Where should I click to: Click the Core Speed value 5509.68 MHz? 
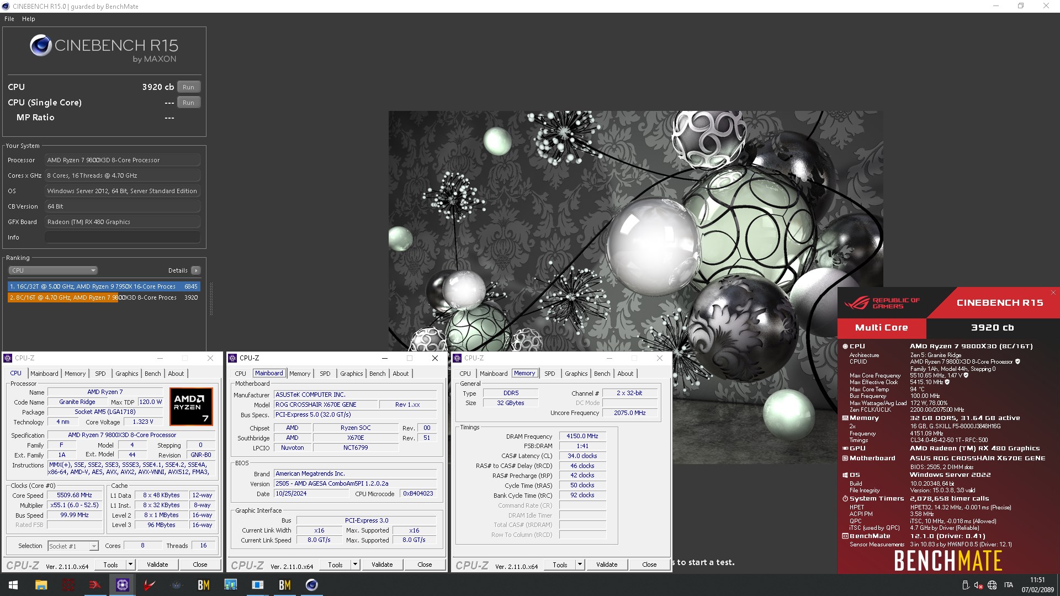click(x=75, y=495)
